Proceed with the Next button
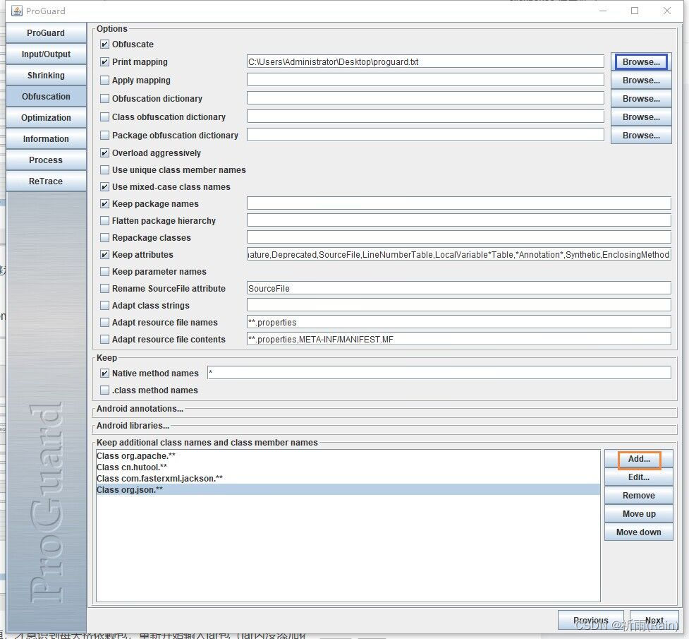The height and width of the screenshot is (639, 689). pos(654,620)
